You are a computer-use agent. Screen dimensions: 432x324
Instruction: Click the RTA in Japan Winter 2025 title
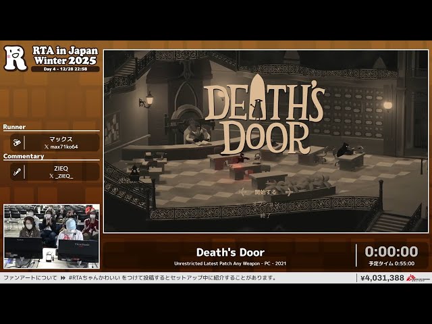point(65,55)
